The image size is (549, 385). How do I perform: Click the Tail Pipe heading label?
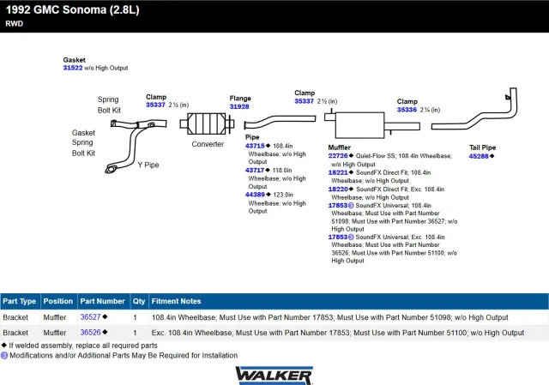482,147
